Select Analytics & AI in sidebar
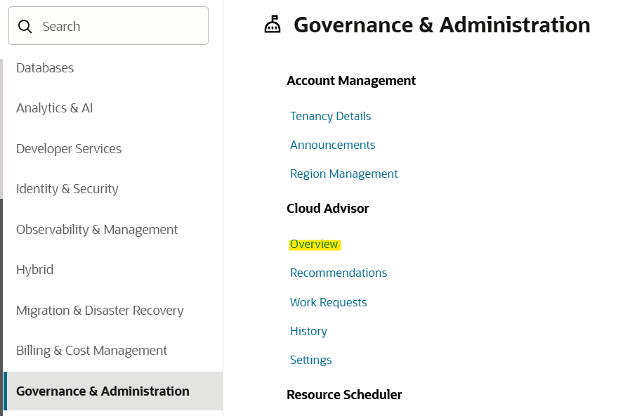This screenshot has width=630, height=416. tap(54, 108)
